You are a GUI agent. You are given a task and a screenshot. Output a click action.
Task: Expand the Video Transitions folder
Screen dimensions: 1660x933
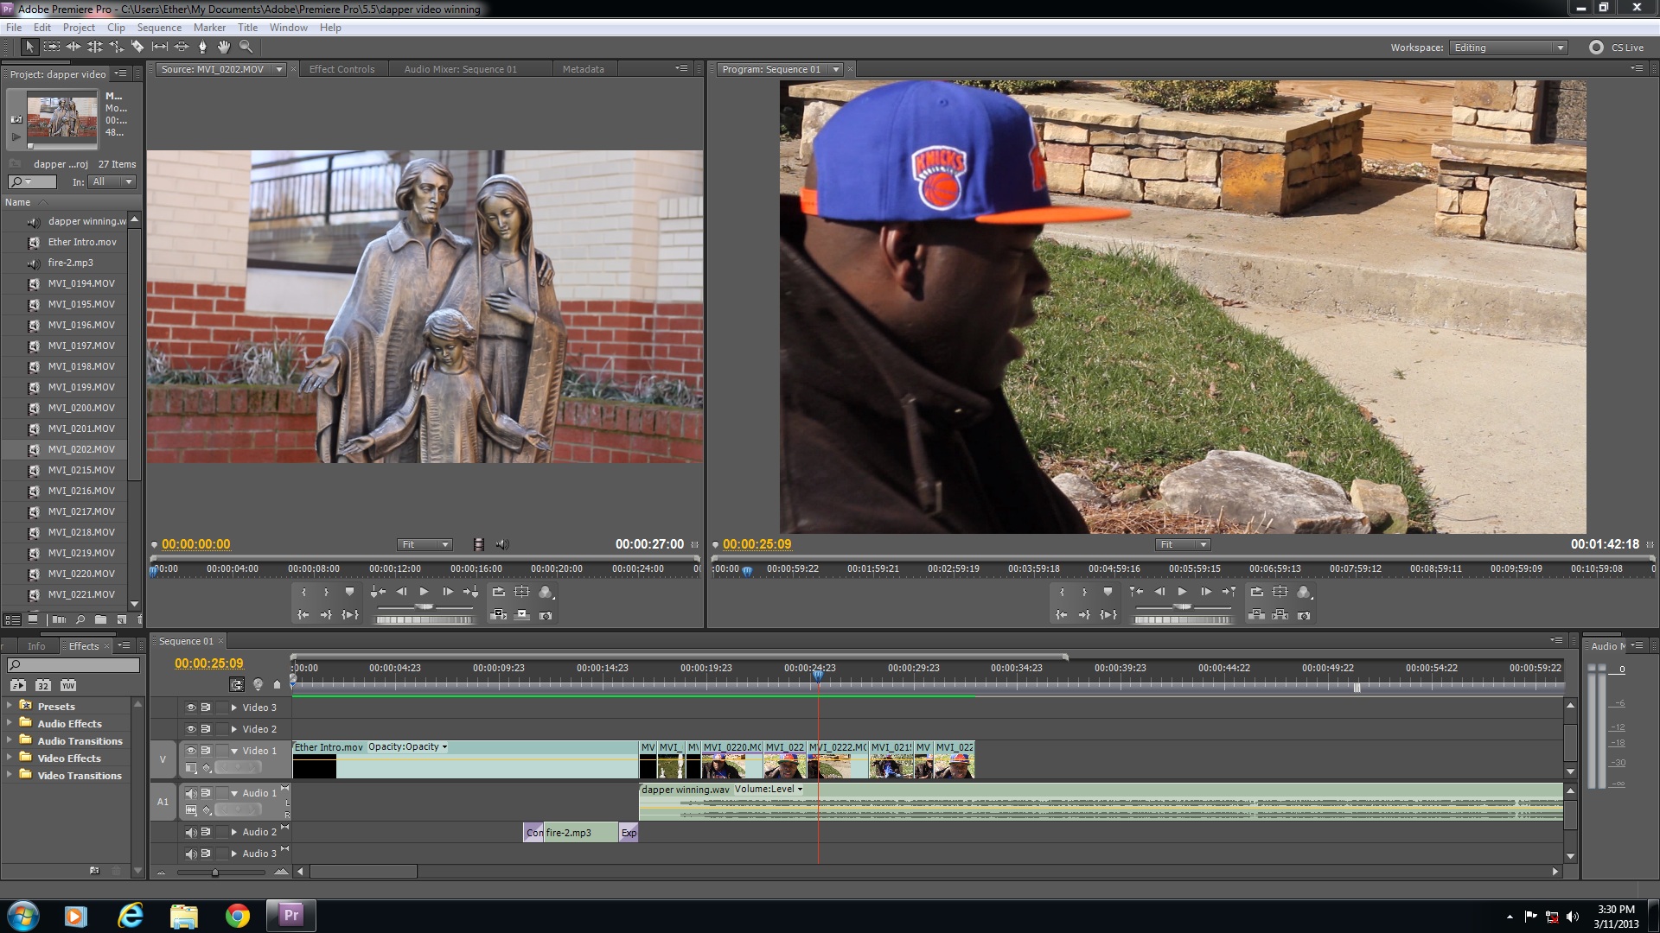(x=10, y=775)
